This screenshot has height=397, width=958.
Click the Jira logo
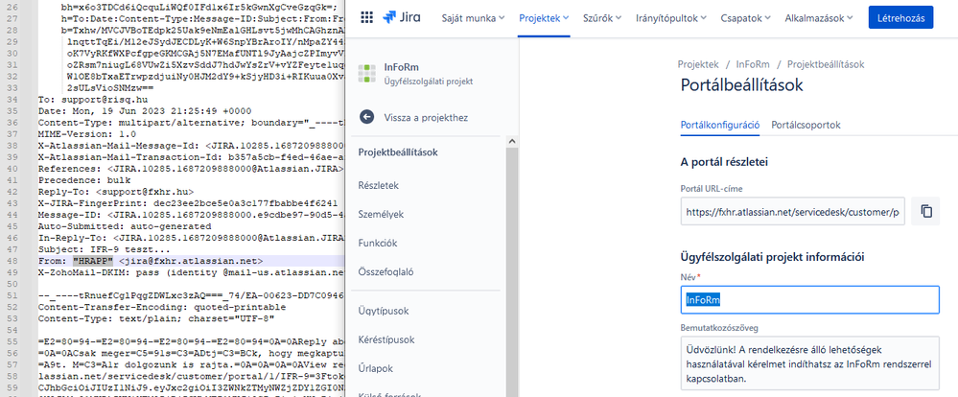(403, 17)
